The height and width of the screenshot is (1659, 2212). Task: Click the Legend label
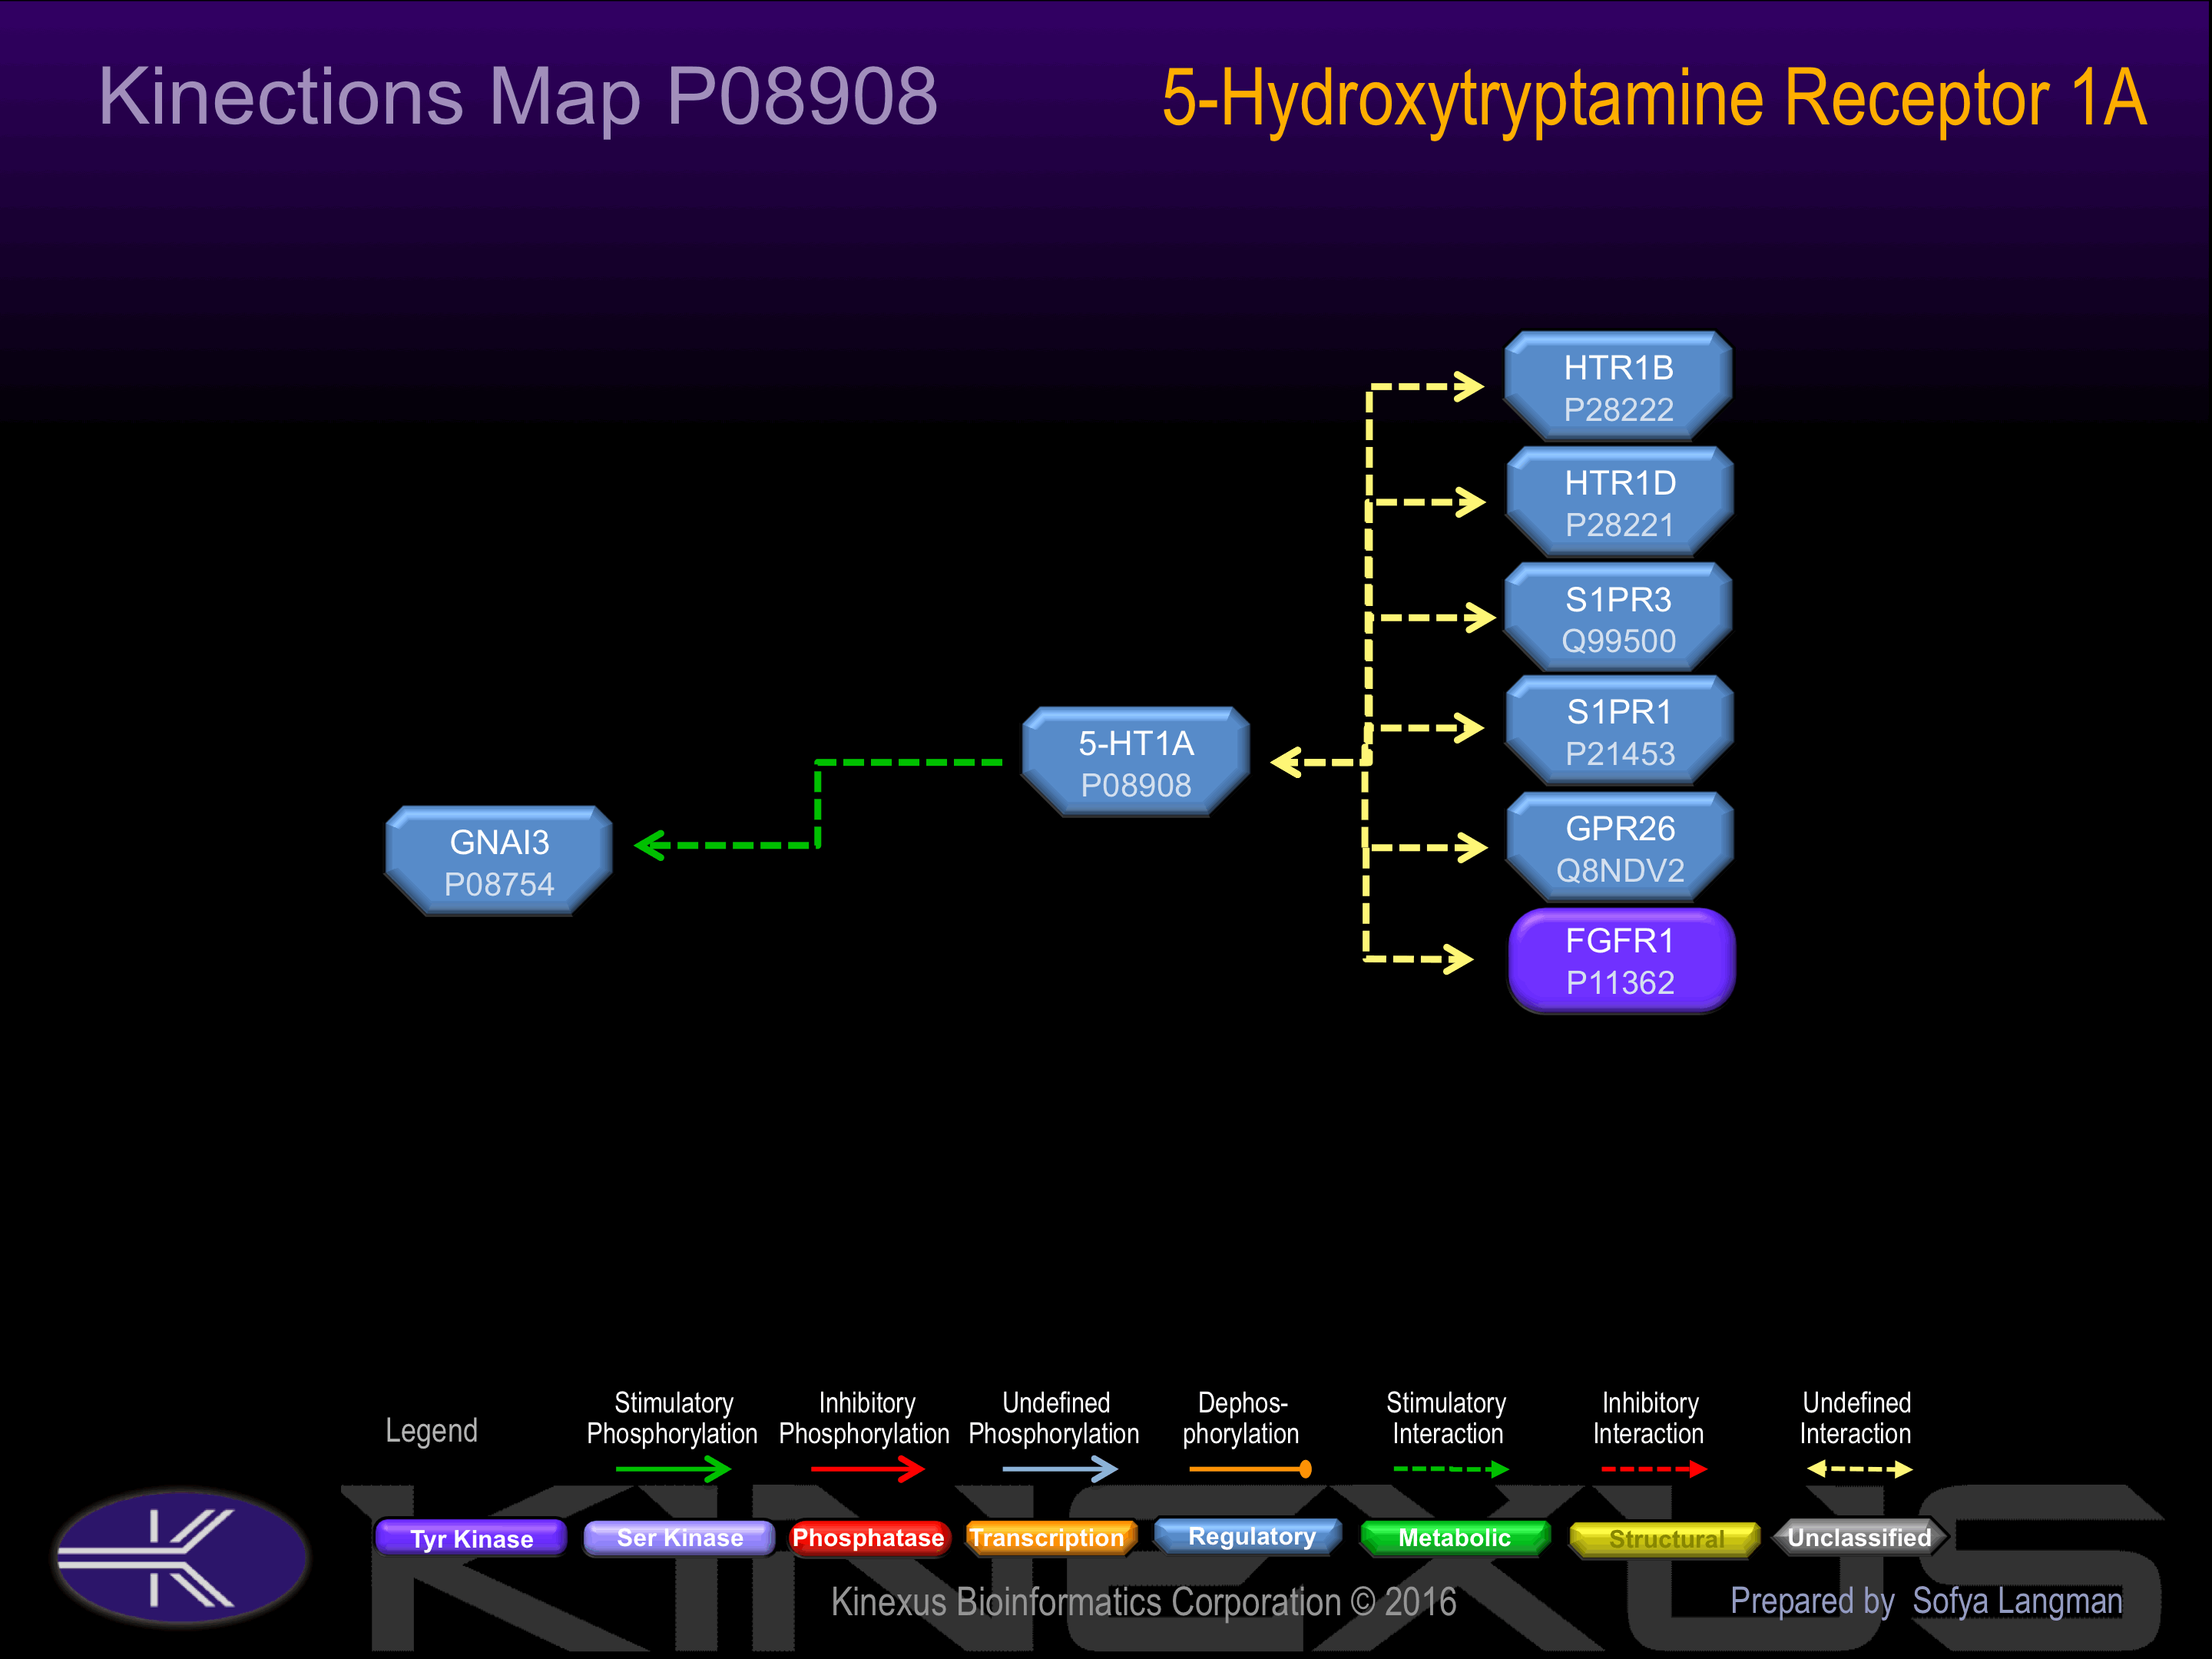pos(431,1430)
